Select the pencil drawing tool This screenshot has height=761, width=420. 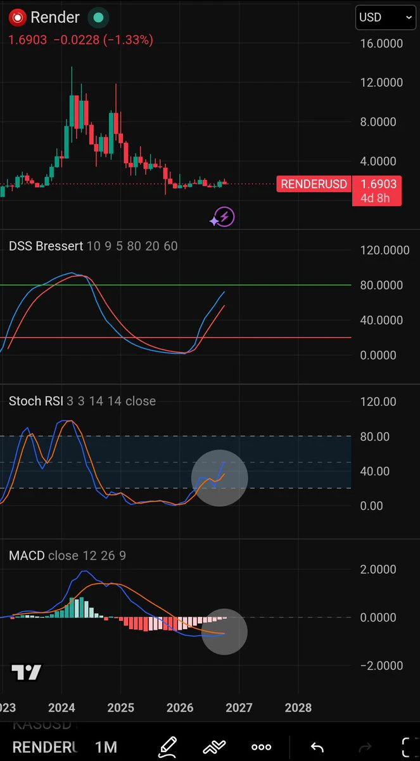click(167, 747)
